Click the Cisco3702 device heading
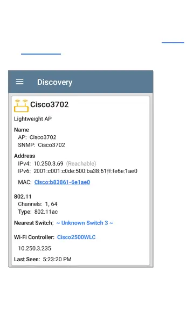 [x=50, y=104]
